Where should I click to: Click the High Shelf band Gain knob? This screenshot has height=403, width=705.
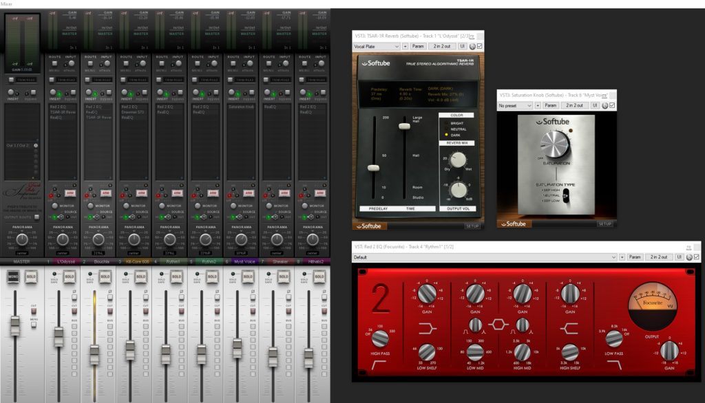[x=569, y=294]
